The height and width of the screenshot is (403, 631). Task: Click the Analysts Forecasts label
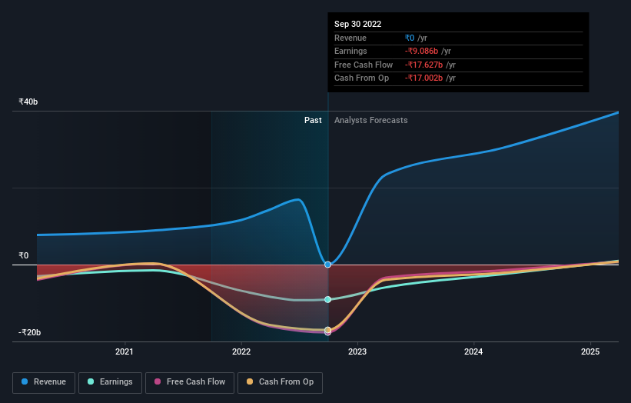(x=370, y=120)
